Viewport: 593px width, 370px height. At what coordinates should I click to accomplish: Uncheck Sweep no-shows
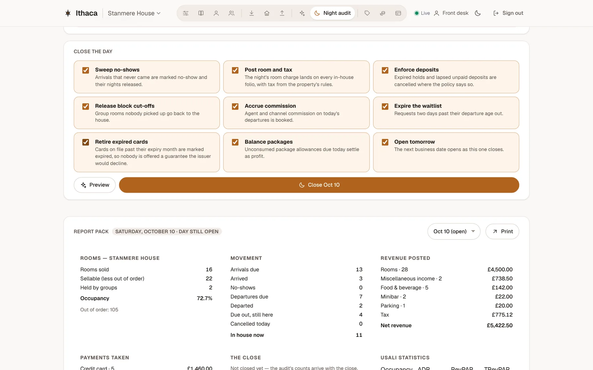click(86, 70)
